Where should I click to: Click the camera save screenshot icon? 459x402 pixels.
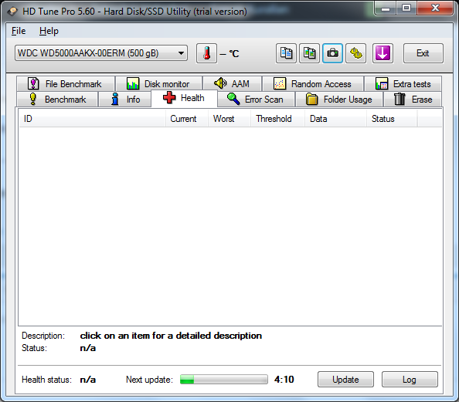332,53
